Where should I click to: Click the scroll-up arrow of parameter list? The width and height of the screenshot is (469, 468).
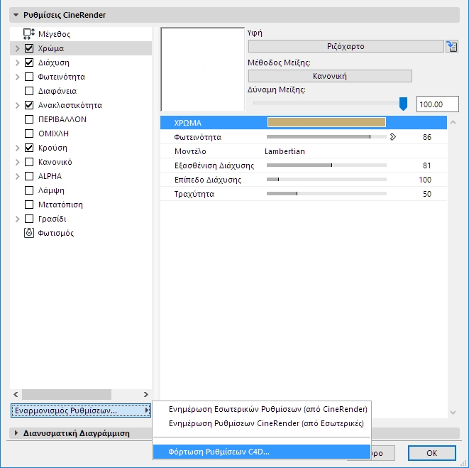pyautogui.click(x=453, y=122)
